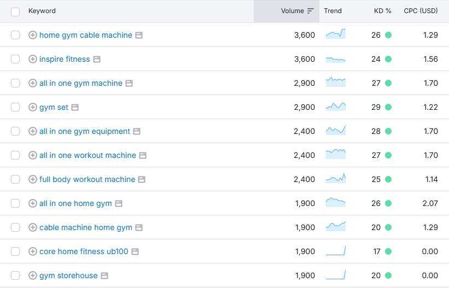
Task: Click green KD dot for 'gym set'
Action: 388,107
